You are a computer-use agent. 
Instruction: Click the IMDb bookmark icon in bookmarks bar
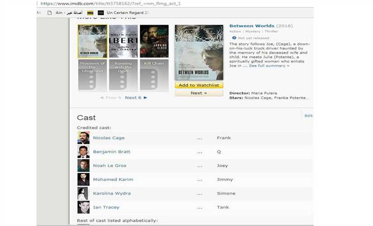[x=90, y=13]
